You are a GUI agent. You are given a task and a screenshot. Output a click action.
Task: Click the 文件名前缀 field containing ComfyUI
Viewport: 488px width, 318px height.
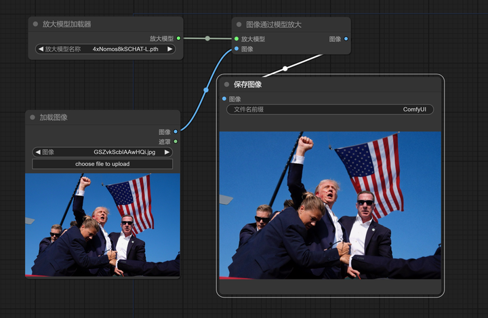click(329, 109)
